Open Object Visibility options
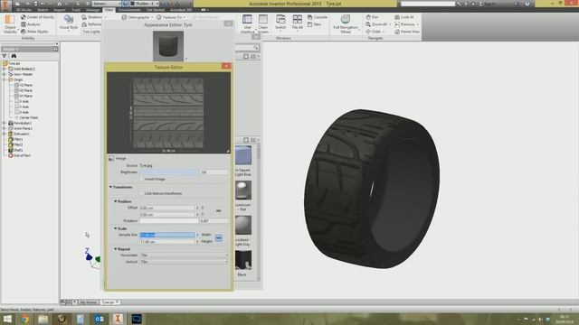The width and height of the screenshot is (579, 325). 10,24
